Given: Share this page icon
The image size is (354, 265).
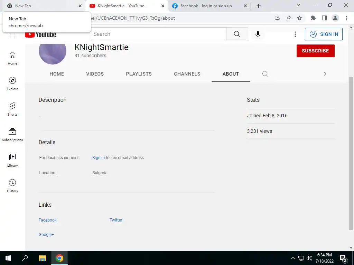Looking at the screenshot, I should 288,18.
